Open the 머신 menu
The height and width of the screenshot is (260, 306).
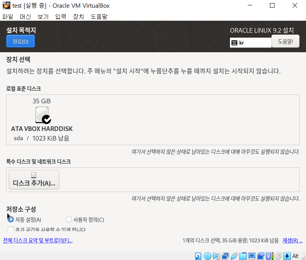click(25, 17)
